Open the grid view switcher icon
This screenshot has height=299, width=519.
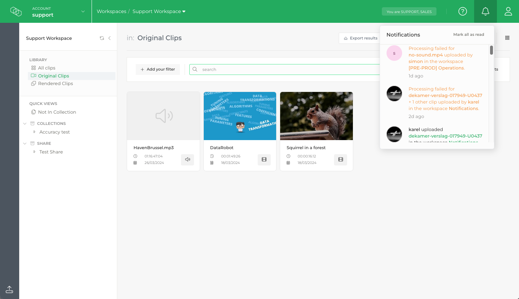[507, 38]
